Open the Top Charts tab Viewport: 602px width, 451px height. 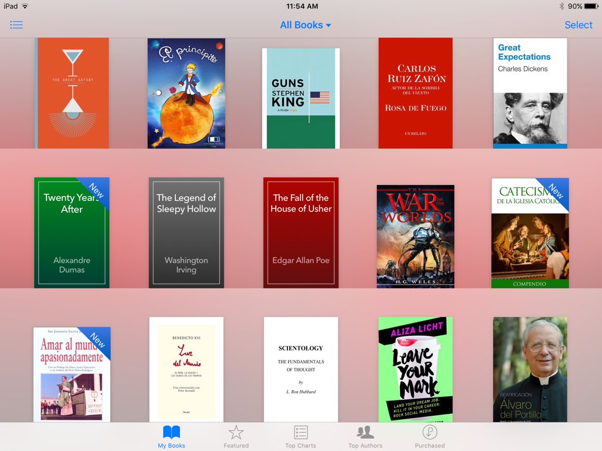300,437
